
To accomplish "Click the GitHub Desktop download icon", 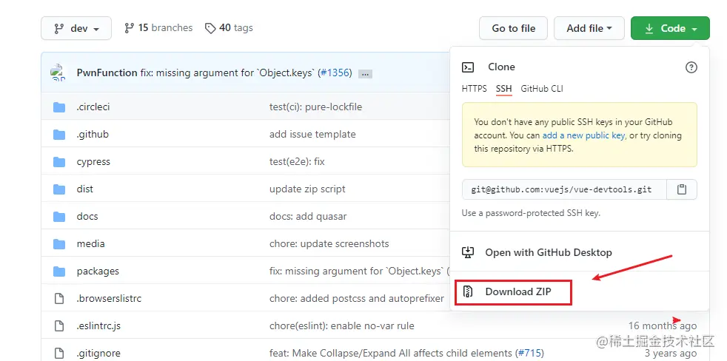I will click(468, 252).
